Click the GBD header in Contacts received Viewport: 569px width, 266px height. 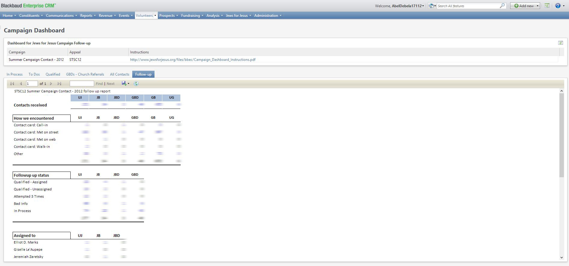coord(135,97)
